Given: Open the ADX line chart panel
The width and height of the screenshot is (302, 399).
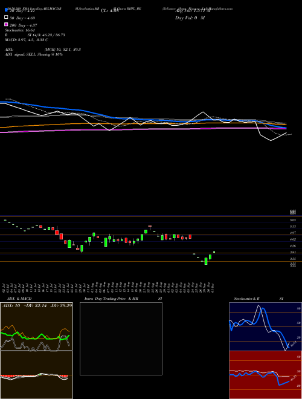Looking at the screenshot, I should click(36, 326).
